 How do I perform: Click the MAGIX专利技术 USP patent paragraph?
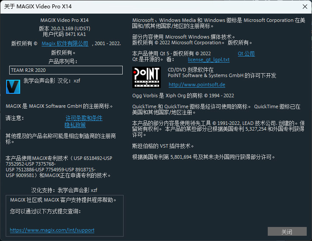click(59, 167)
